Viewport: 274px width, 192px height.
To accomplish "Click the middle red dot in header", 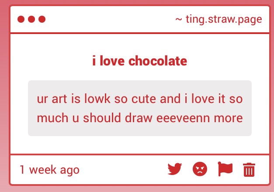I will pyautogui.click(x=31, y=19).
